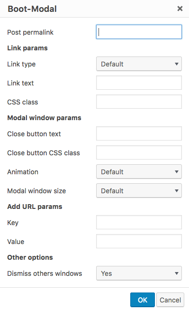Select the CSS class text box

pyautogui.click(x=139, y=102)
